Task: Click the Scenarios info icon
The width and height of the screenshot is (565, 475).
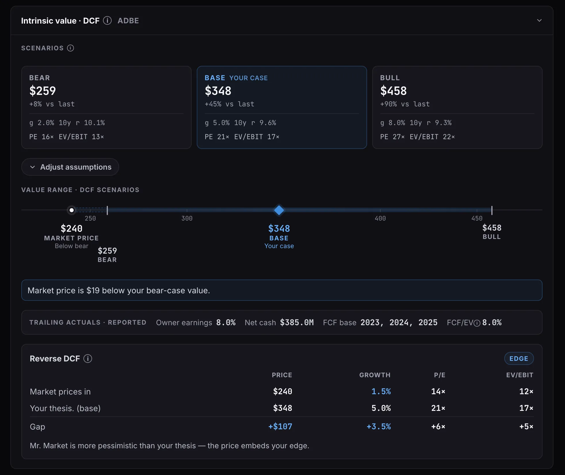Action: click(70, 48)
